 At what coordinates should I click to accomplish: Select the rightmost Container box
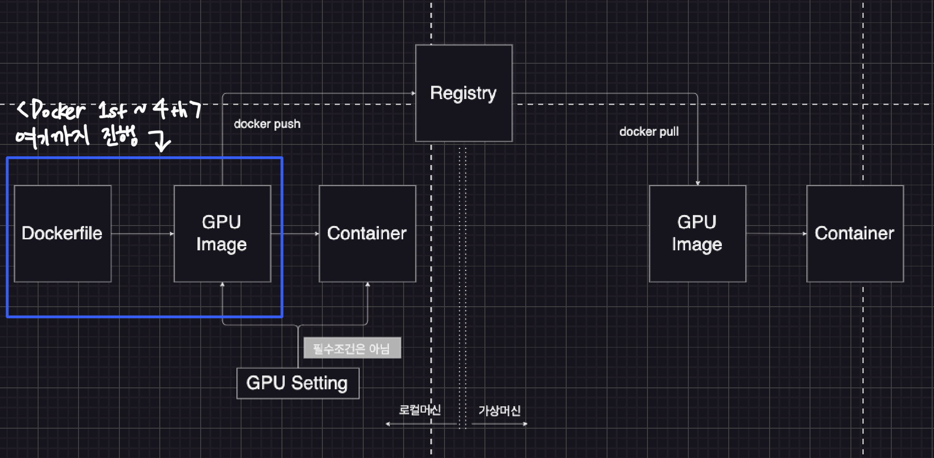855,233
